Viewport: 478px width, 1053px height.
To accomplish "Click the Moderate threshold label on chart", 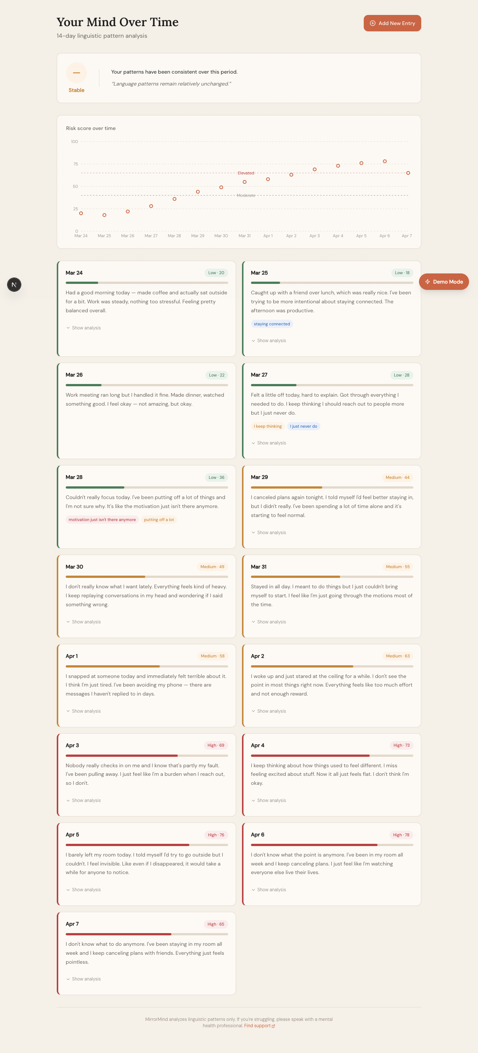I will [246, 195].
